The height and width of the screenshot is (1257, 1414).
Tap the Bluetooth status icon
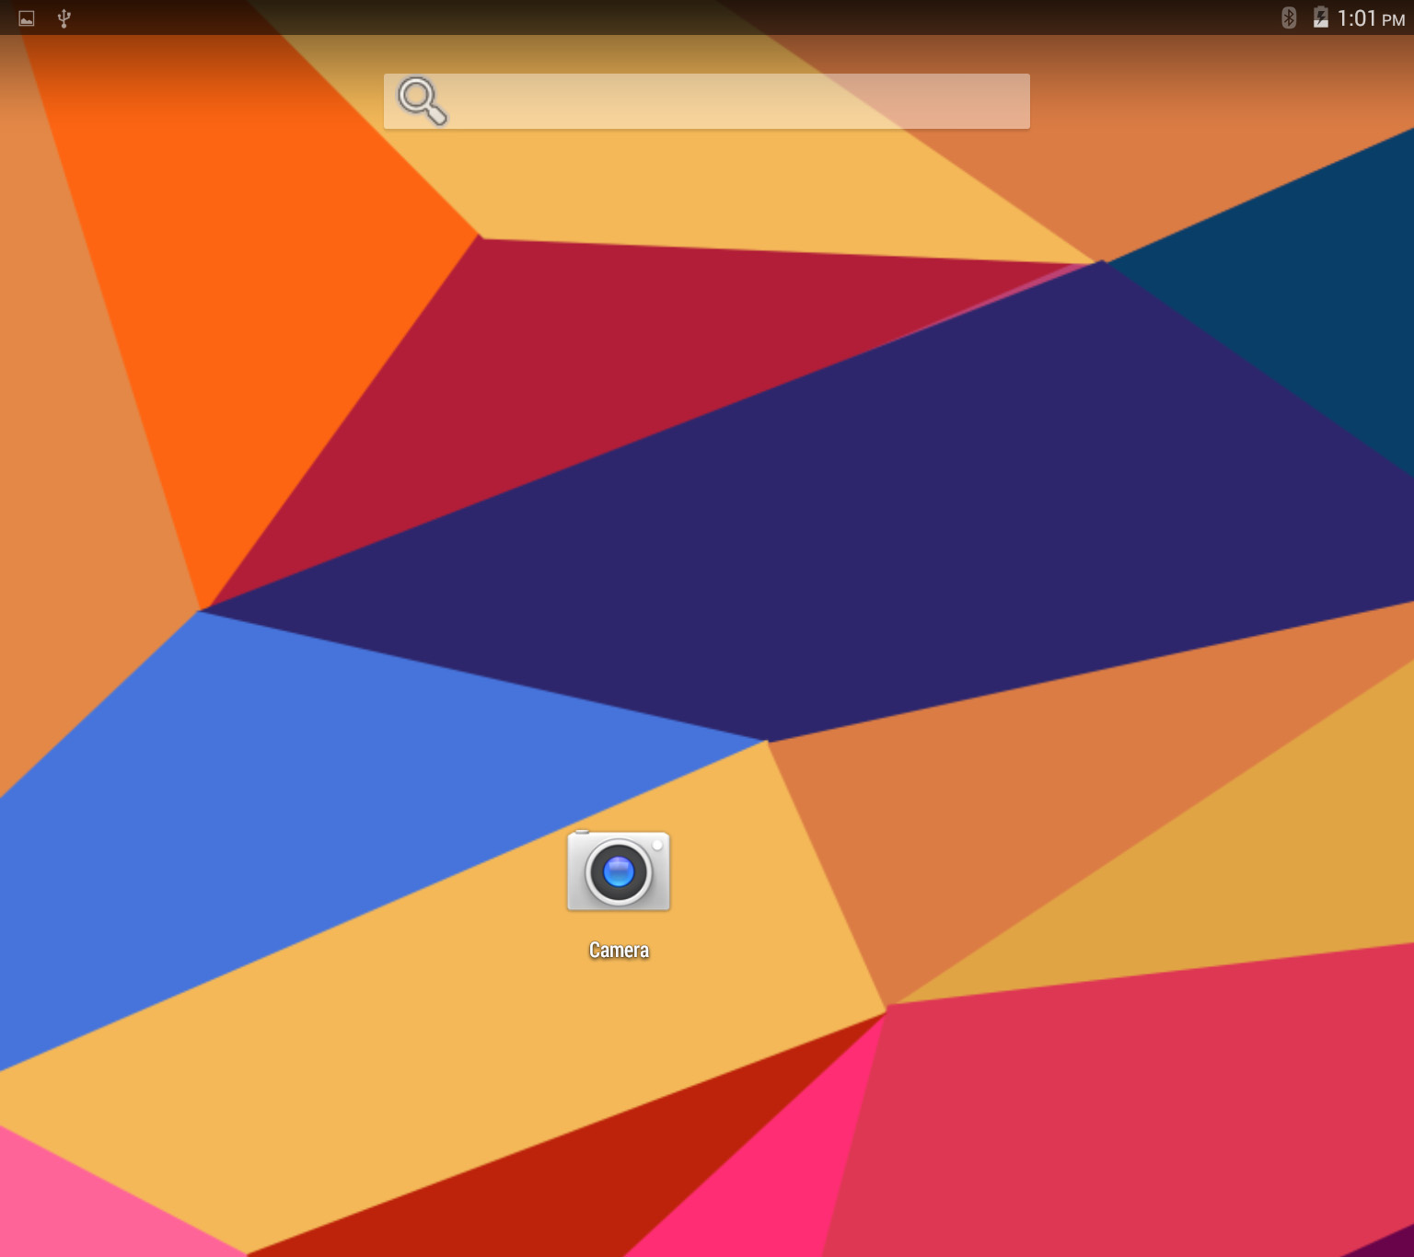1289,17
